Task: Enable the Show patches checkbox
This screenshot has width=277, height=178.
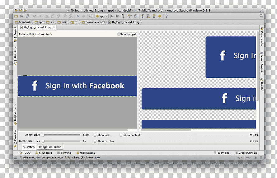Action: pos(95,141)
